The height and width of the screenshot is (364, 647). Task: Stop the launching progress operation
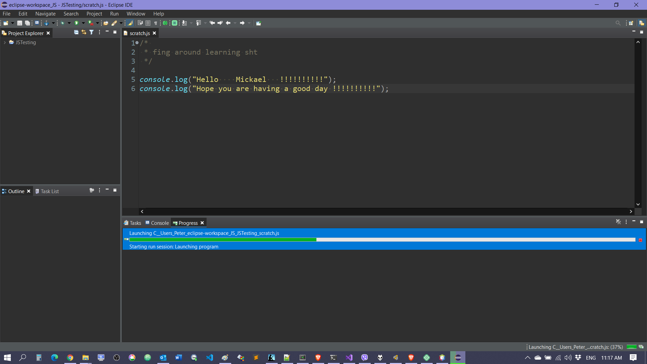click(640, 240)
